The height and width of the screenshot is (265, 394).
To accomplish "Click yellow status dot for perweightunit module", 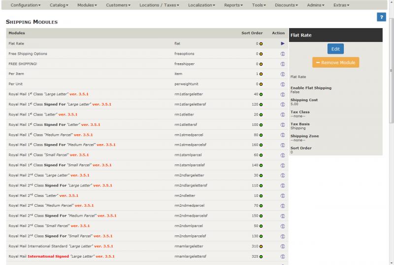I will pos(261,84).
